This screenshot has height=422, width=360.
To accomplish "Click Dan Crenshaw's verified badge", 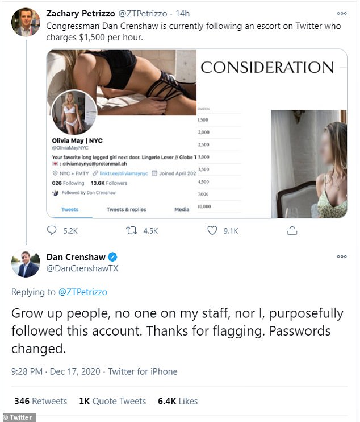I will (x=112, y=257).
